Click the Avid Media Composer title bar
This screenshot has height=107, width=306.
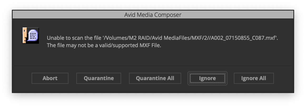(x=153, y=15)
